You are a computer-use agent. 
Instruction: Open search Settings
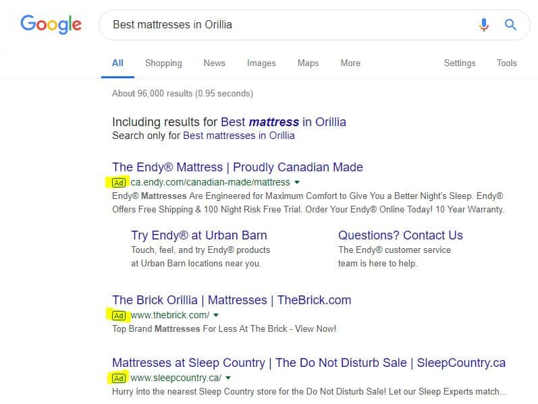460,63
